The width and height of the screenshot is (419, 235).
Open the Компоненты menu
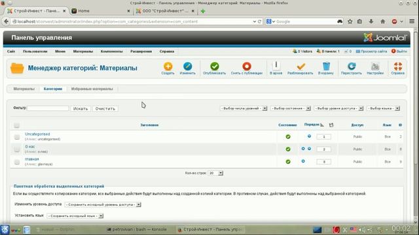click(x=112, y=51)
